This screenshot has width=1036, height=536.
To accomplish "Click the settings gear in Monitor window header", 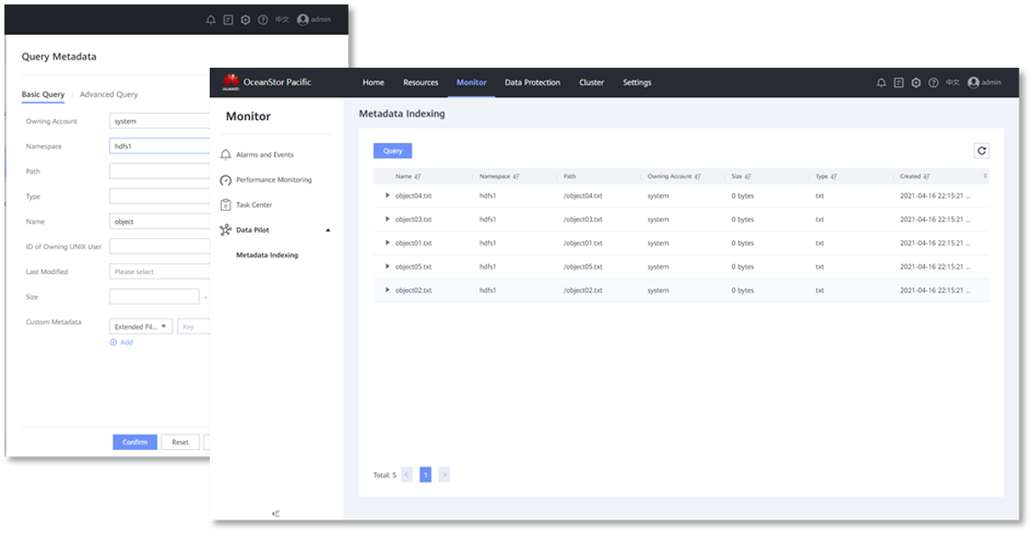I will point(916,82).
